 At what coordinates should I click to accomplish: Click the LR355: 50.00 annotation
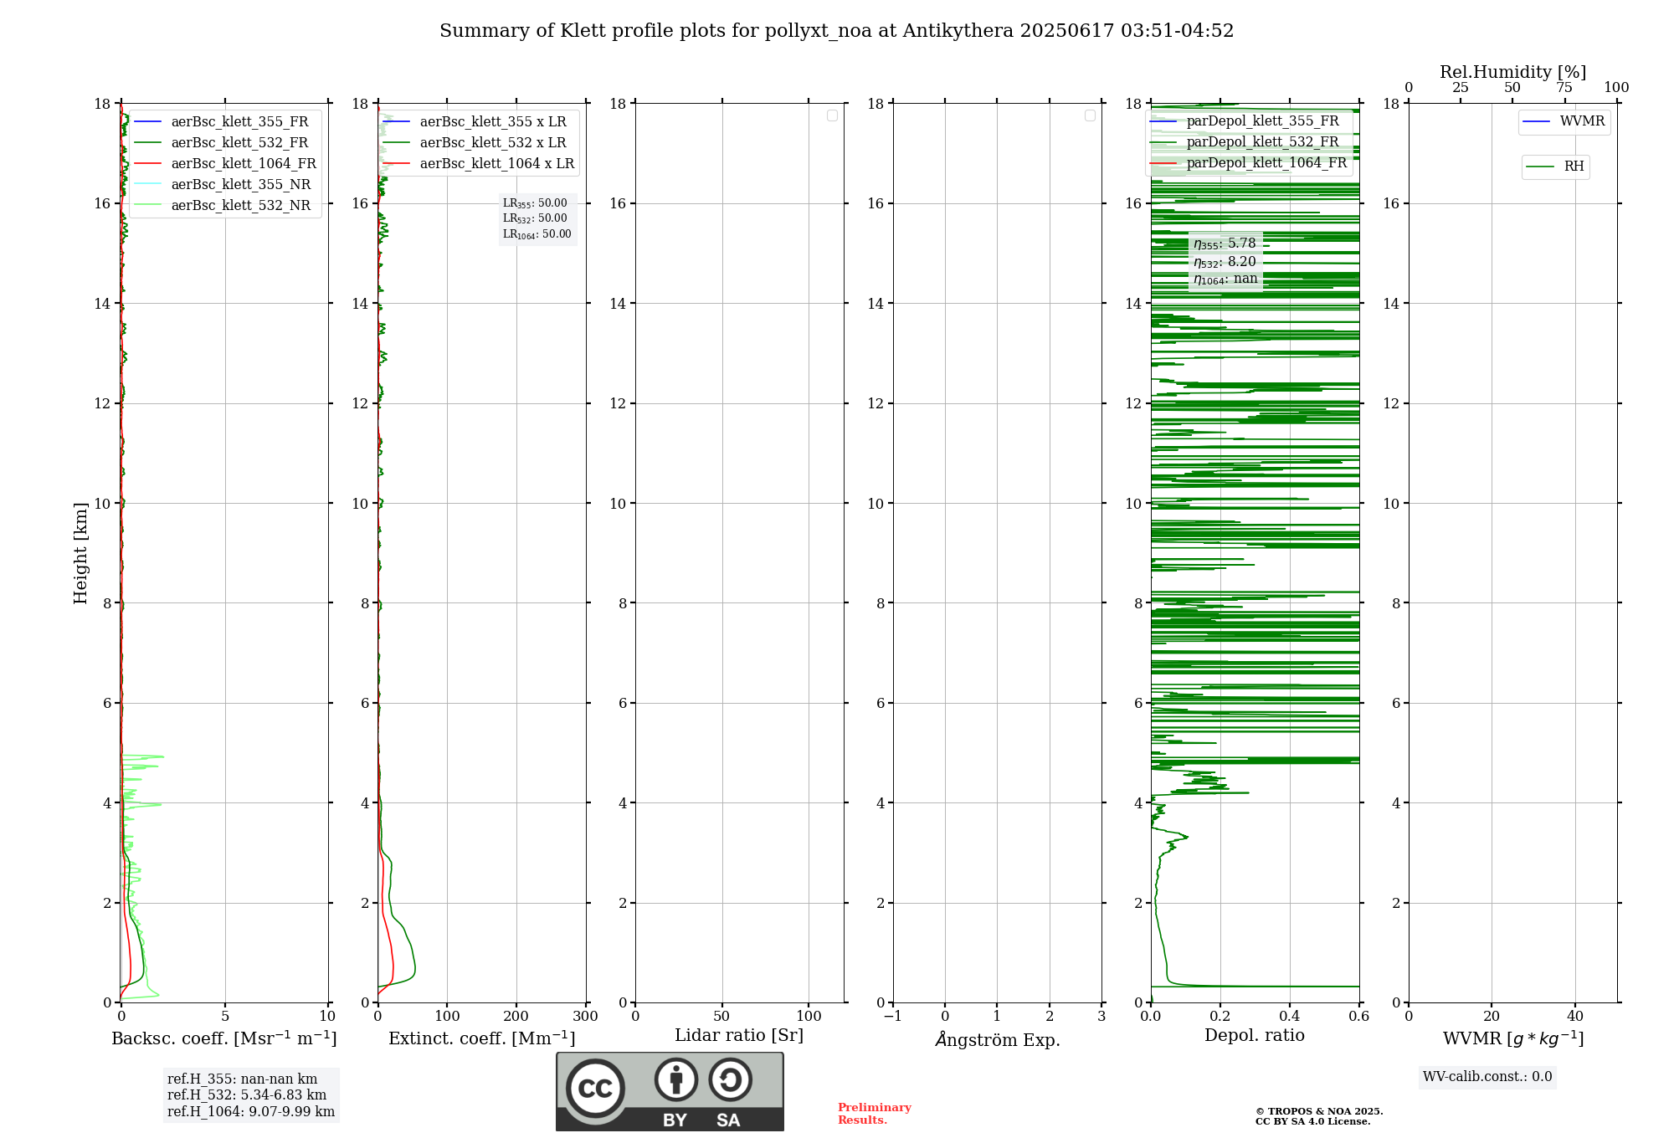[x=535, y=203]
